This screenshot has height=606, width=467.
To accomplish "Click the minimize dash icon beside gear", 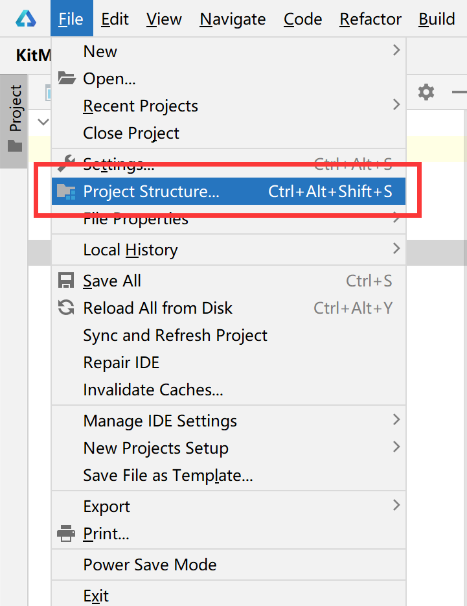I will point(459,92).
